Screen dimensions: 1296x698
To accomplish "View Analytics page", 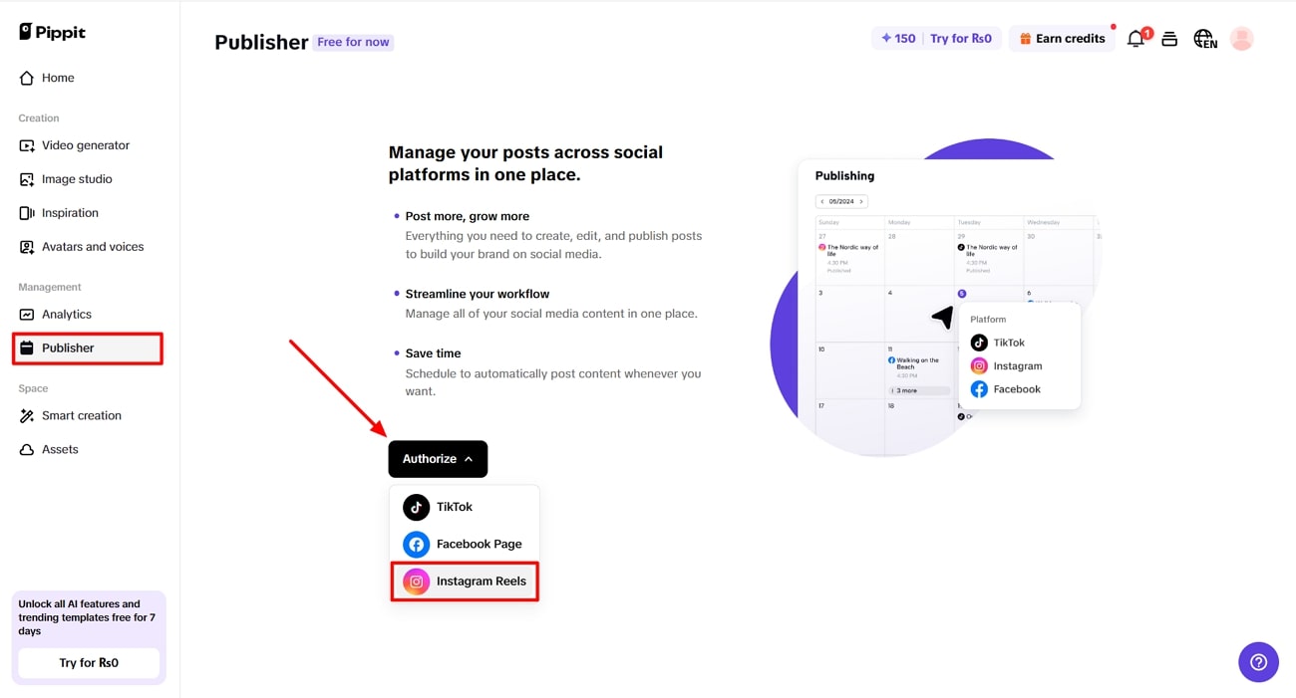I will click(66, 315).
